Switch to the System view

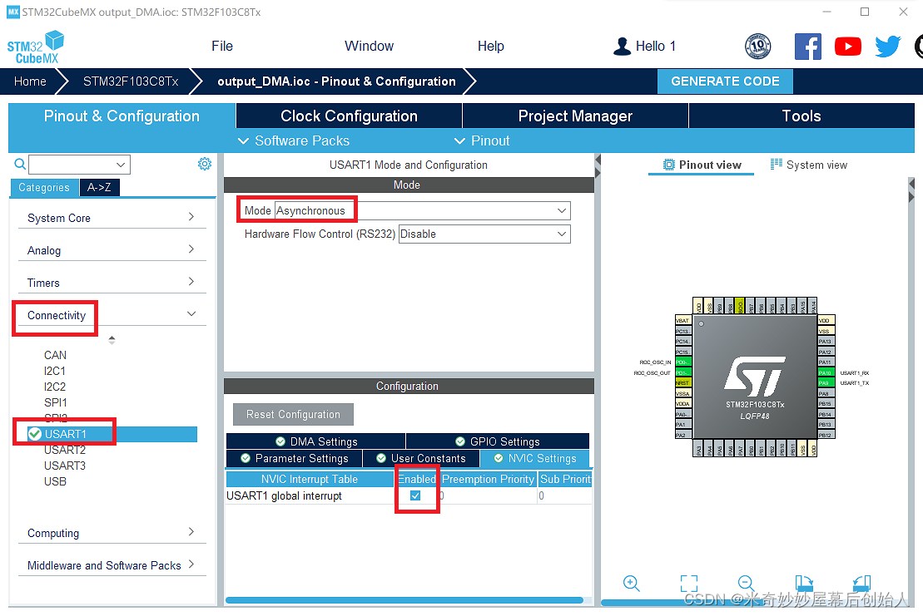tap(809, 165)
